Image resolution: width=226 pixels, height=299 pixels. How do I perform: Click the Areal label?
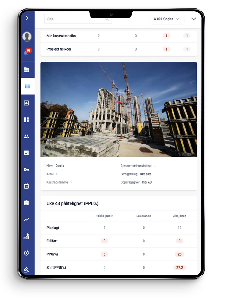pos(50,174)
